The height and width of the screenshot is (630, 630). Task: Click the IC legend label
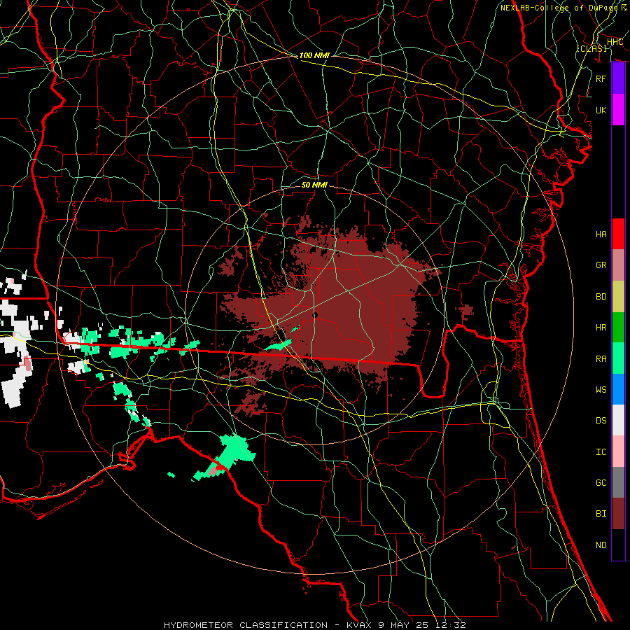(601, 452)
